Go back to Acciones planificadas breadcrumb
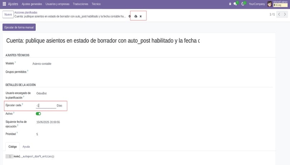The height and width of the screenshot is (165, 290). [x=26, y=12]
